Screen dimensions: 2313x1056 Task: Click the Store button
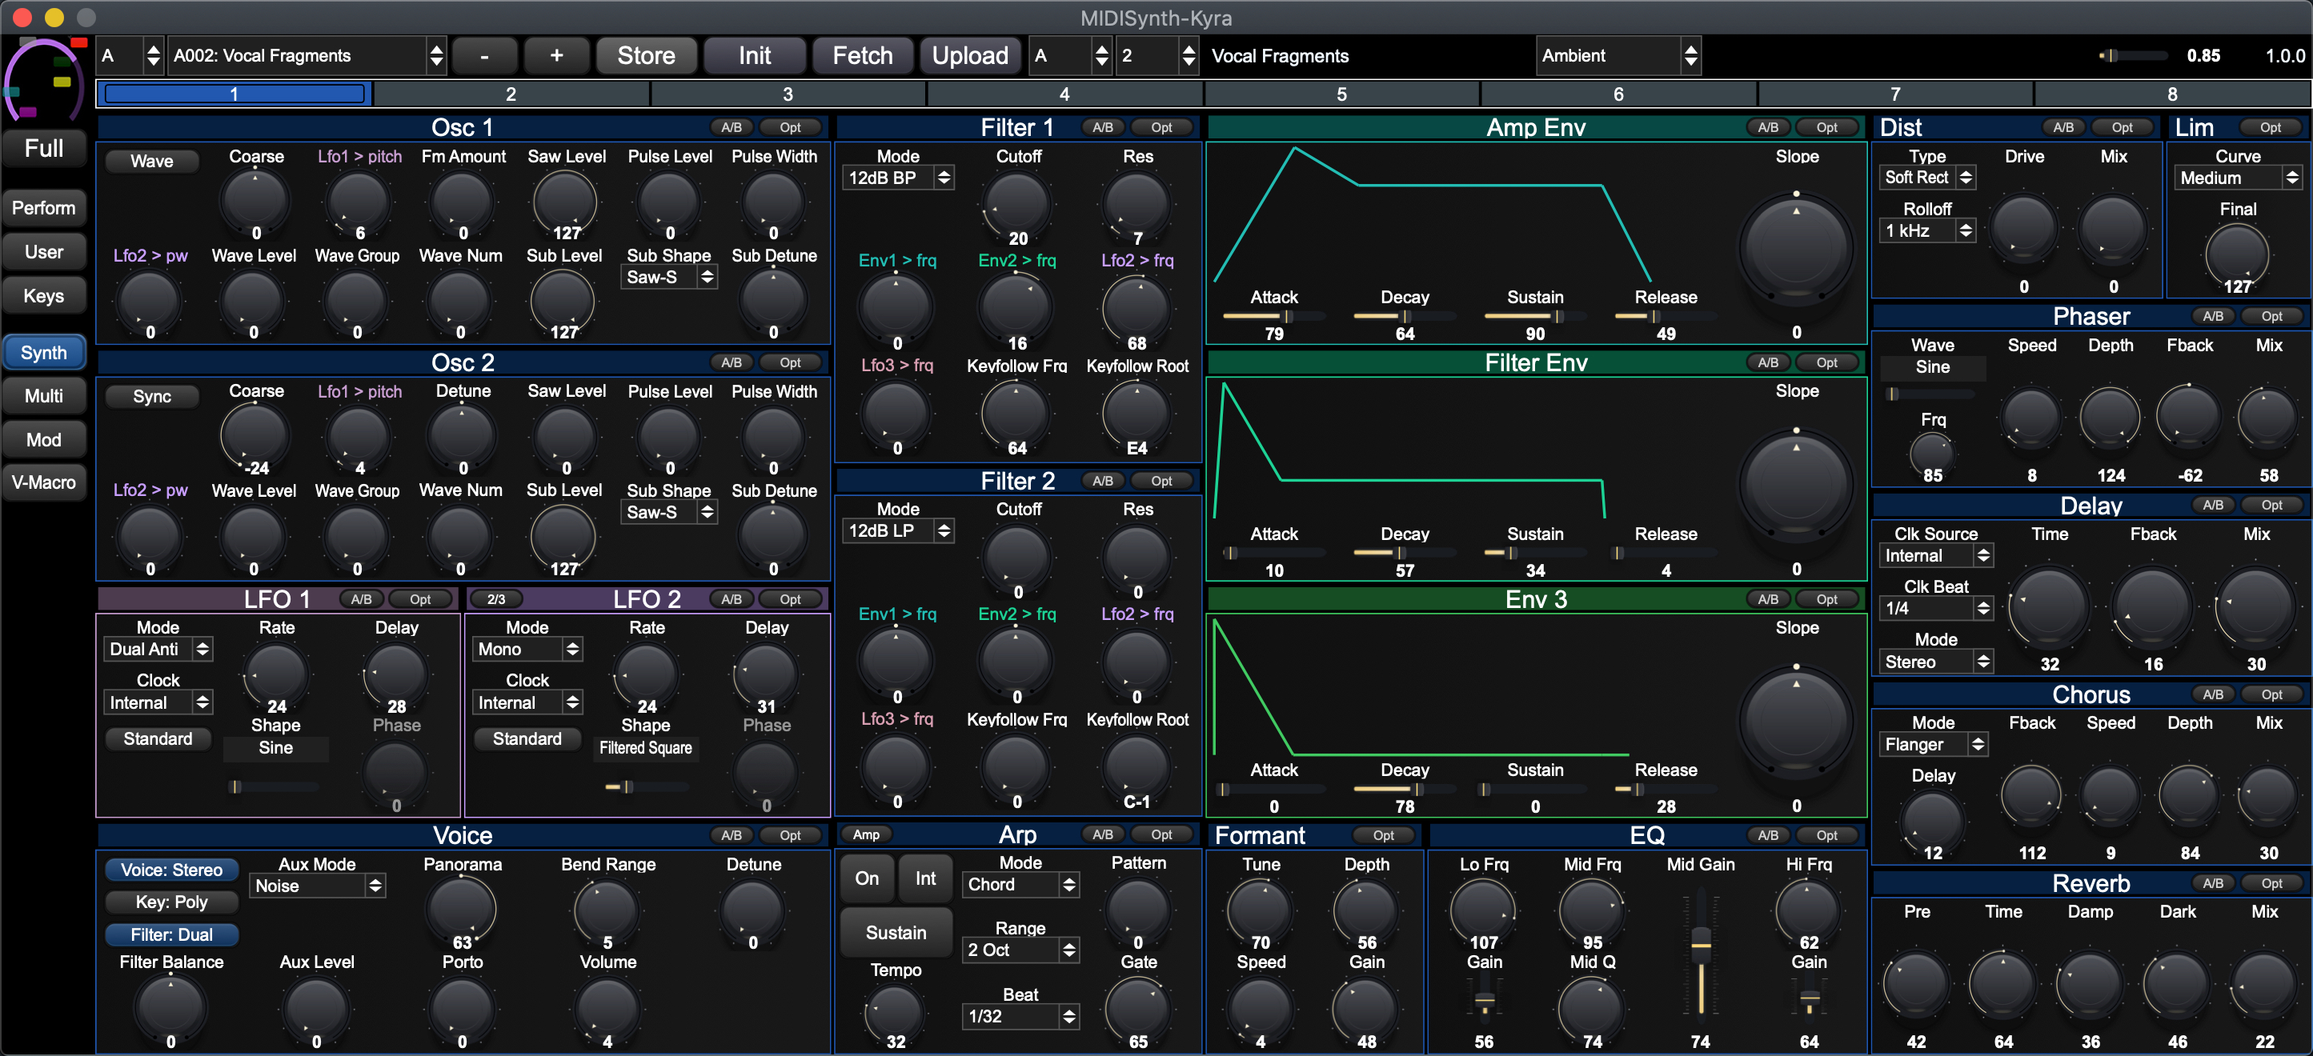(646, 56)
